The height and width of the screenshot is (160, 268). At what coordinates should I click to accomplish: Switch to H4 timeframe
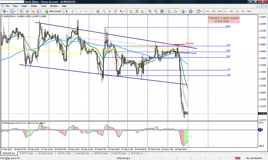coord(231,11)
